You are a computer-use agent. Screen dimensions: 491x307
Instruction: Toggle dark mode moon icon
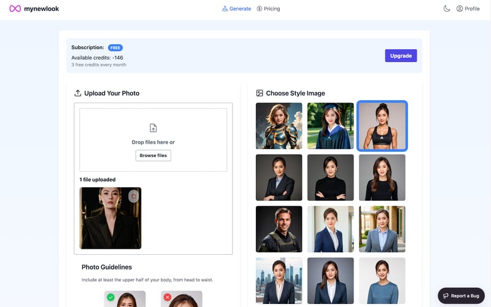point(447,9)
